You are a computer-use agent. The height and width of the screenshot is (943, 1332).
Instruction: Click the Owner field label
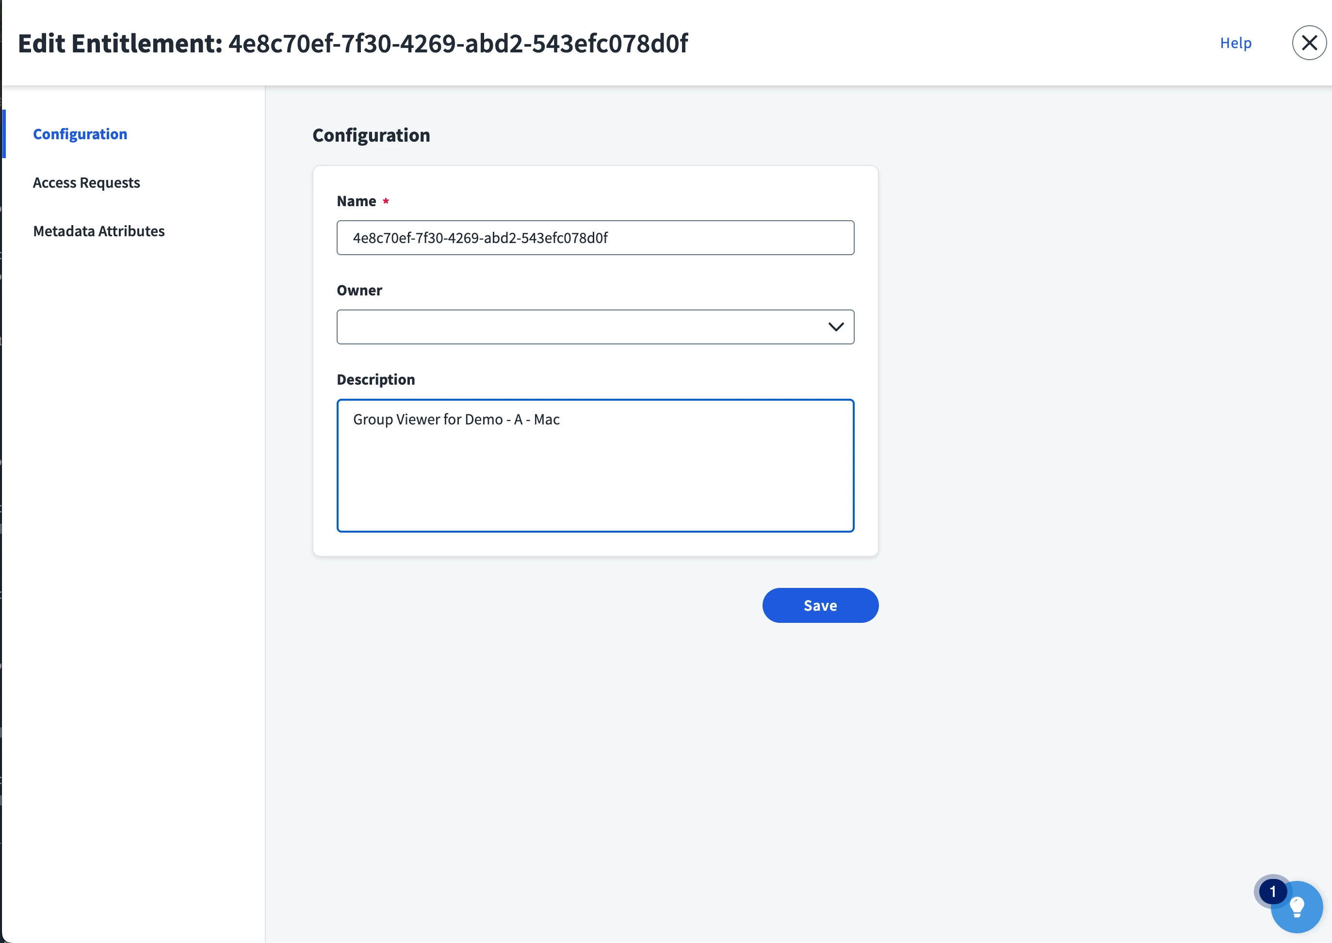[x=359, y=291]
